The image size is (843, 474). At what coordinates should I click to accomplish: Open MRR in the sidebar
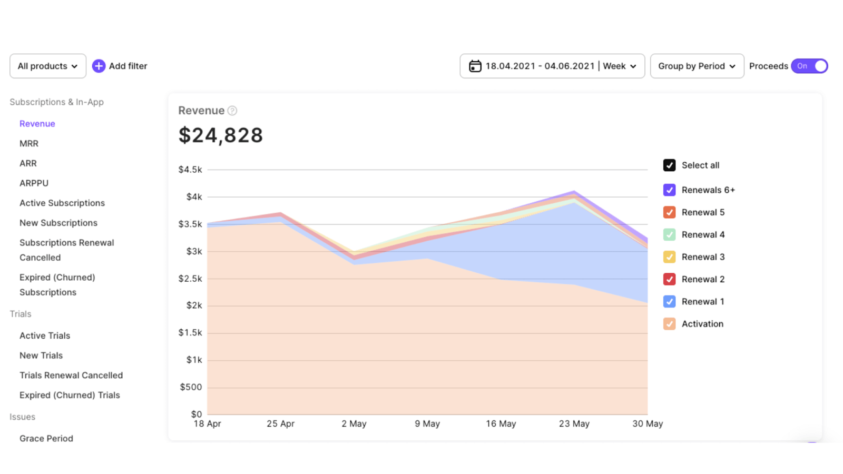click(29, 143)
